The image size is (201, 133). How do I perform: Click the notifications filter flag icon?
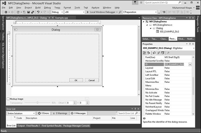135,2
